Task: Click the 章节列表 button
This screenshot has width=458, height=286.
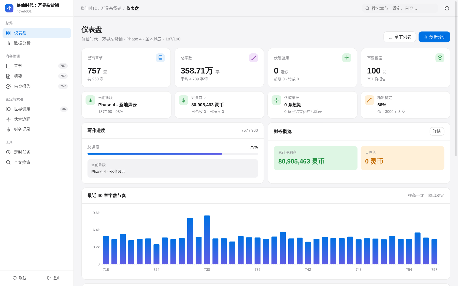Action: tap(399, 37)
